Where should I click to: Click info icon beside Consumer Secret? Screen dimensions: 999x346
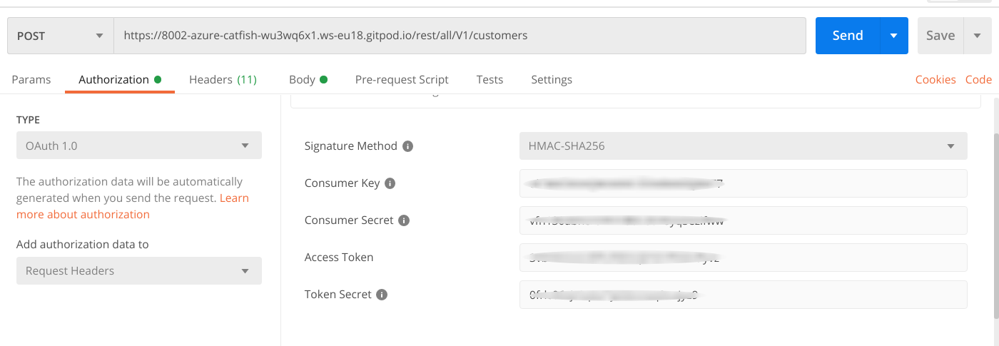[x=404, y=220]
